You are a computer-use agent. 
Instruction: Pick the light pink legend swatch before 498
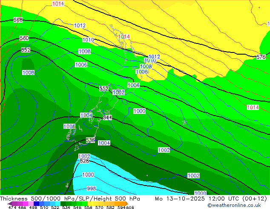click(x=31, y=203)
